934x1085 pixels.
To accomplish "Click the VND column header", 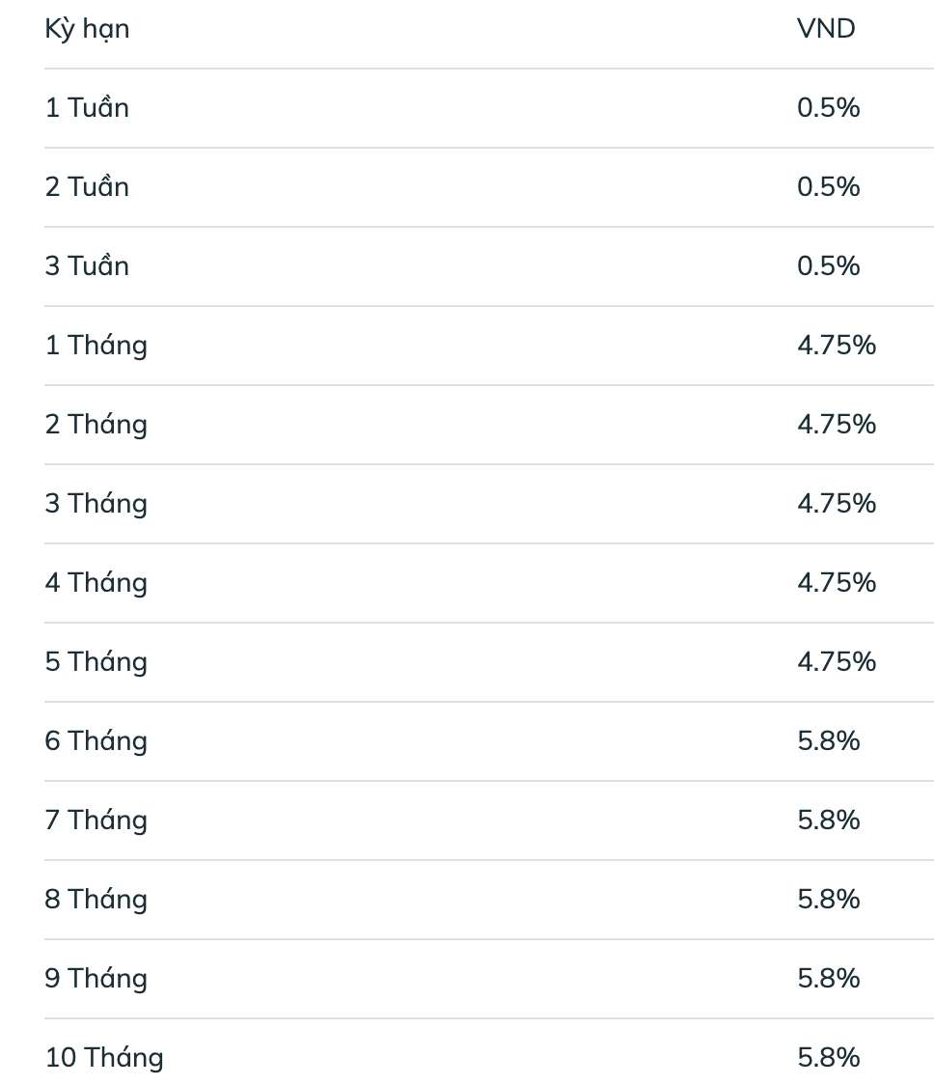I will coord(826,29).
